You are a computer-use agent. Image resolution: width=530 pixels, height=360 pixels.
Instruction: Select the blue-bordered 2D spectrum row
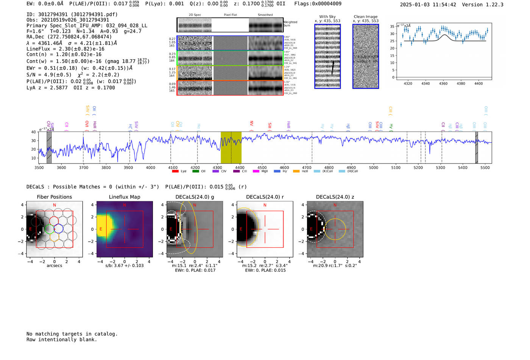click(230, 43)
